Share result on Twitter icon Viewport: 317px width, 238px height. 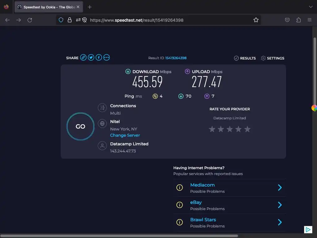tap(91, 57)
